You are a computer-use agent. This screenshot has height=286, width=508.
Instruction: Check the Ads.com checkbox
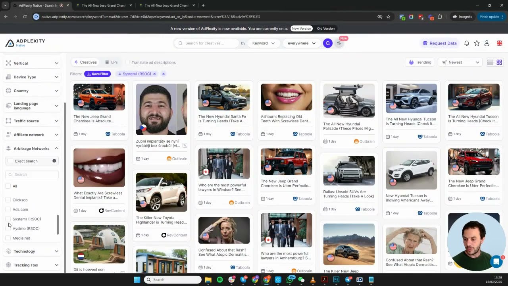point(8,209)
